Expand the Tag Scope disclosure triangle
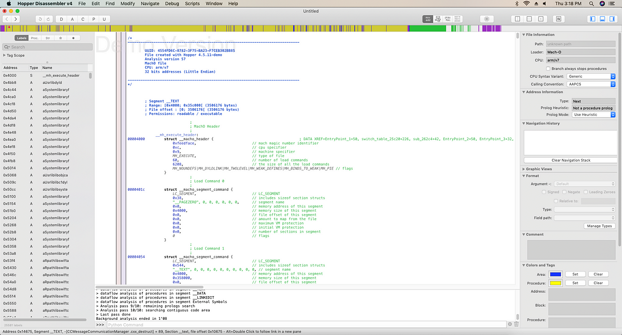The width and height of the screenshot is (622, 335). click(x=5, y=56)
